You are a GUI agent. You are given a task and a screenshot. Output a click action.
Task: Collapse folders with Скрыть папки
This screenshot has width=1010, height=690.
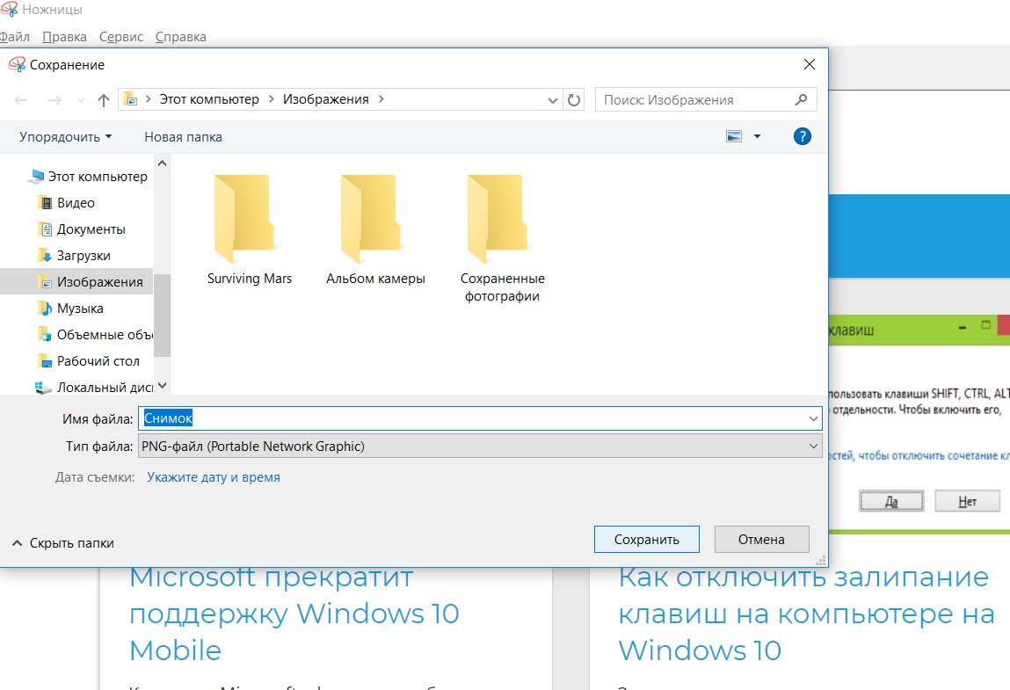pos(63,543)
